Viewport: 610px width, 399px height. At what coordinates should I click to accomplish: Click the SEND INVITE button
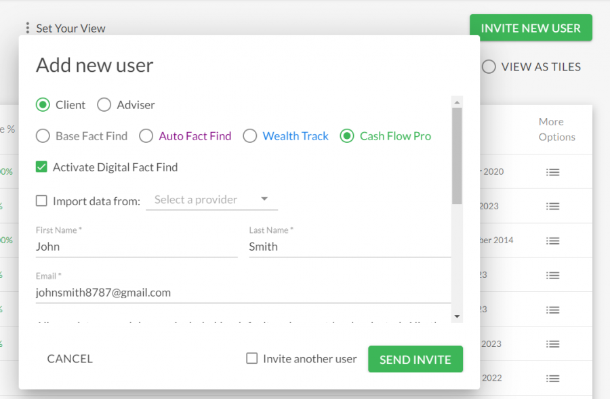(x=415, y=359)
